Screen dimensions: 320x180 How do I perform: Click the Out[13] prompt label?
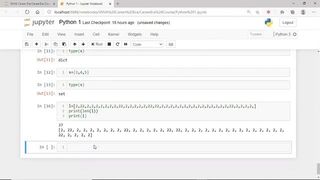click(46, 93)
